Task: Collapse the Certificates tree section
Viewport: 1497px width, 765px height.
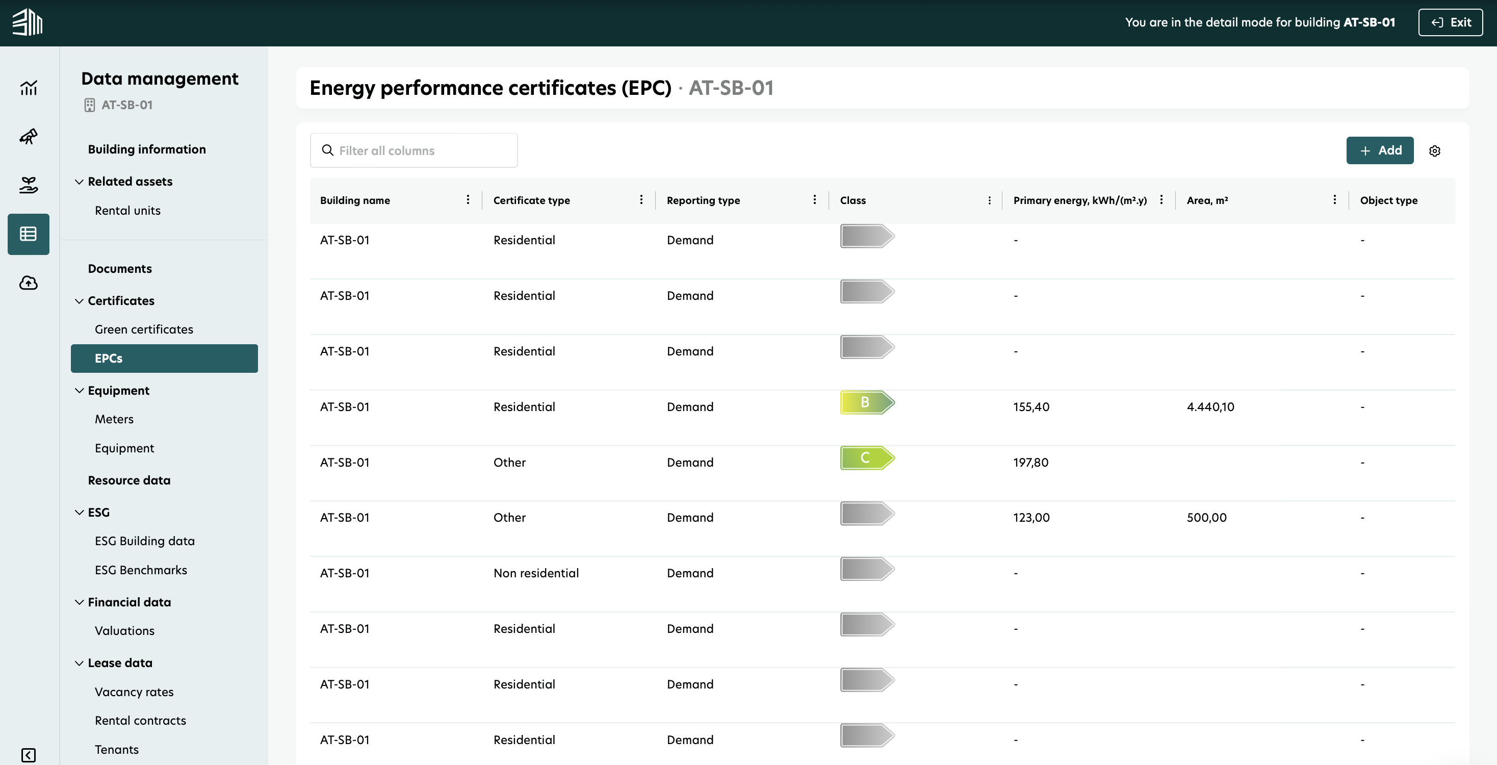Action: [80, 301]
